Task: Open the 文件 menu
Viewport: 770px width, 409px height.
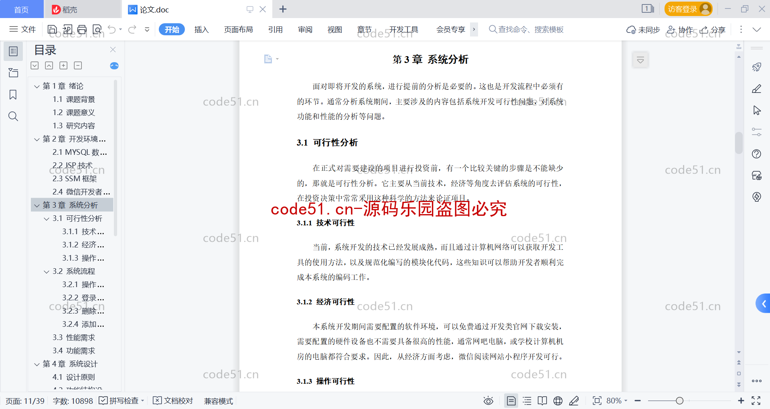Action: (x=23, y=29)
